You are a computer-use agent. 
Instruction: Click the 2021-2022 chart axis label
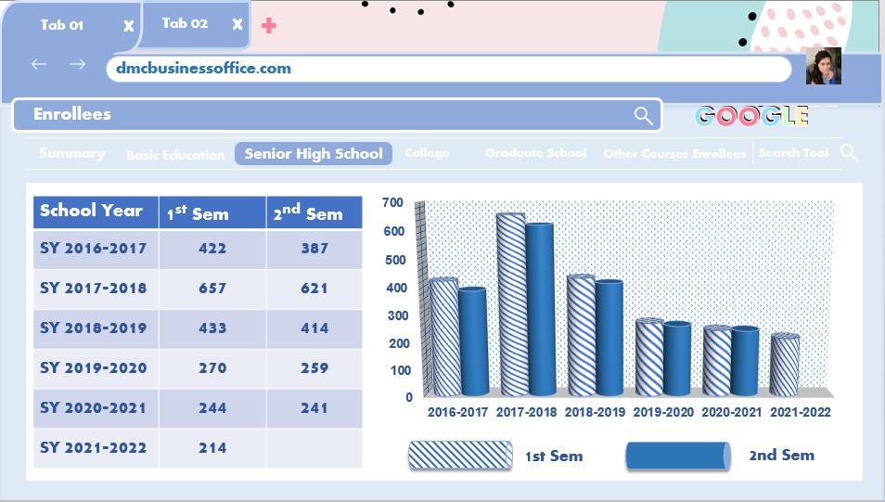point(801,412)
